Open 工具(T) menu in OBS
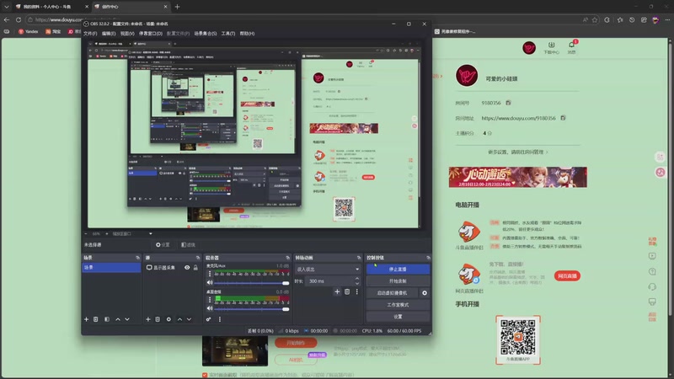The height and width of the screenshot is (379, 674). coord(228,34)
